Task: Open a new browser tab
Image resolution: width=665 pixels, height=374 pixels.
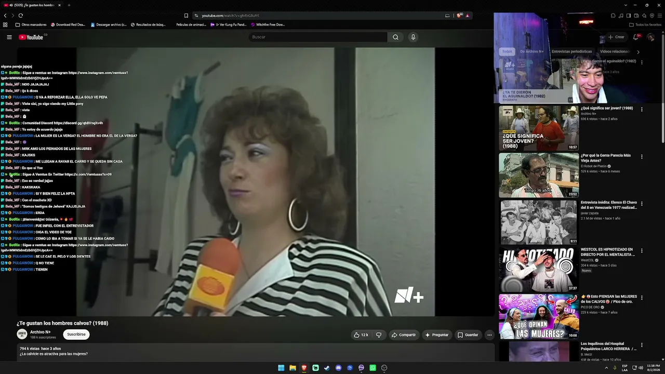Action: coord(69,5)
